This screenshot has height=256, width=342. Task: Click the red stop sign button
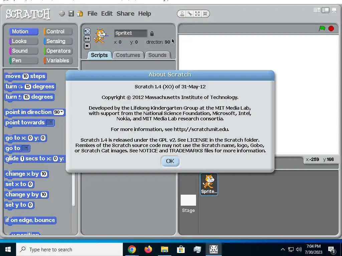pyautogui.click(x=331, y=29)
